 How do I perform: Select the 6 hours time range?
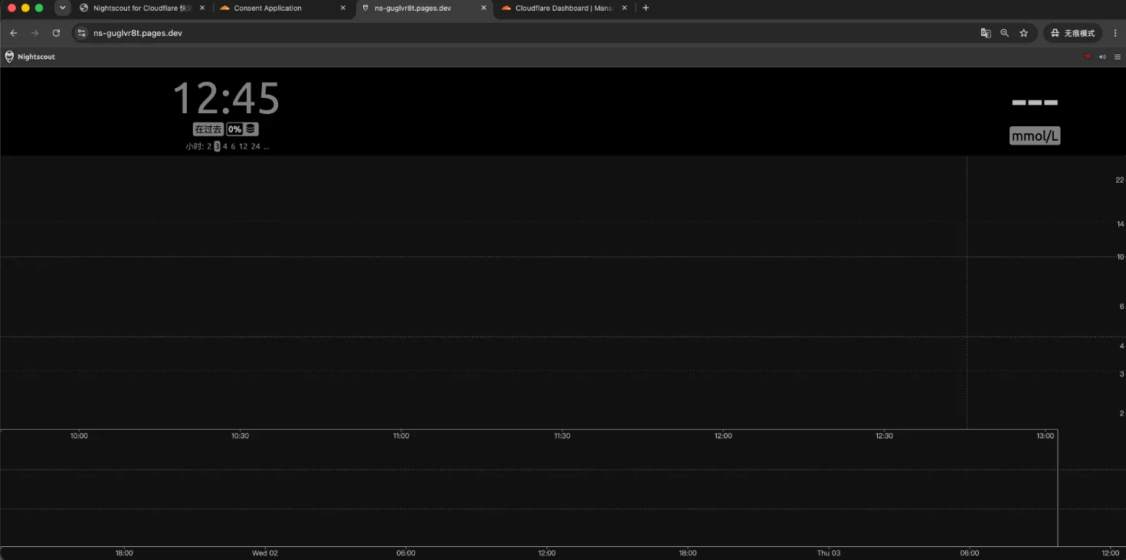click(x=233, y=146)
